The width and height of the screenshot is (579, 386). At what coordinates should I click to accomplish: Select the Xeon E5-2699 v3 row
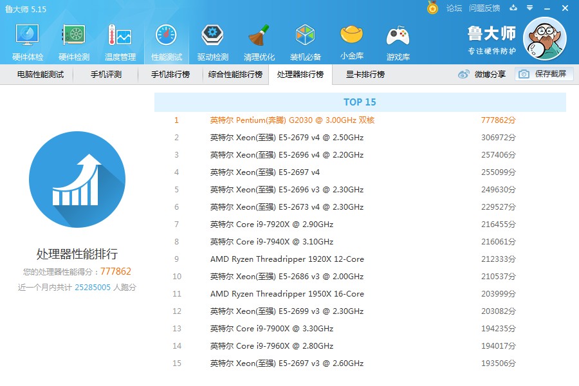pos(360,311)
